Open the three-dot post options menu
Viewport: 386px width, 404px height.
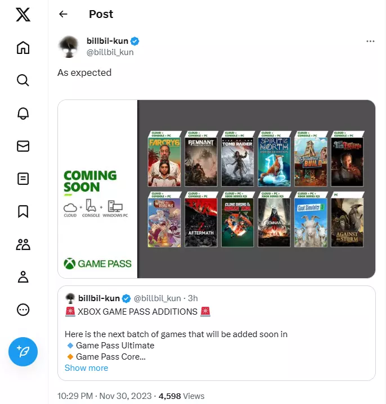click(370, 41)
